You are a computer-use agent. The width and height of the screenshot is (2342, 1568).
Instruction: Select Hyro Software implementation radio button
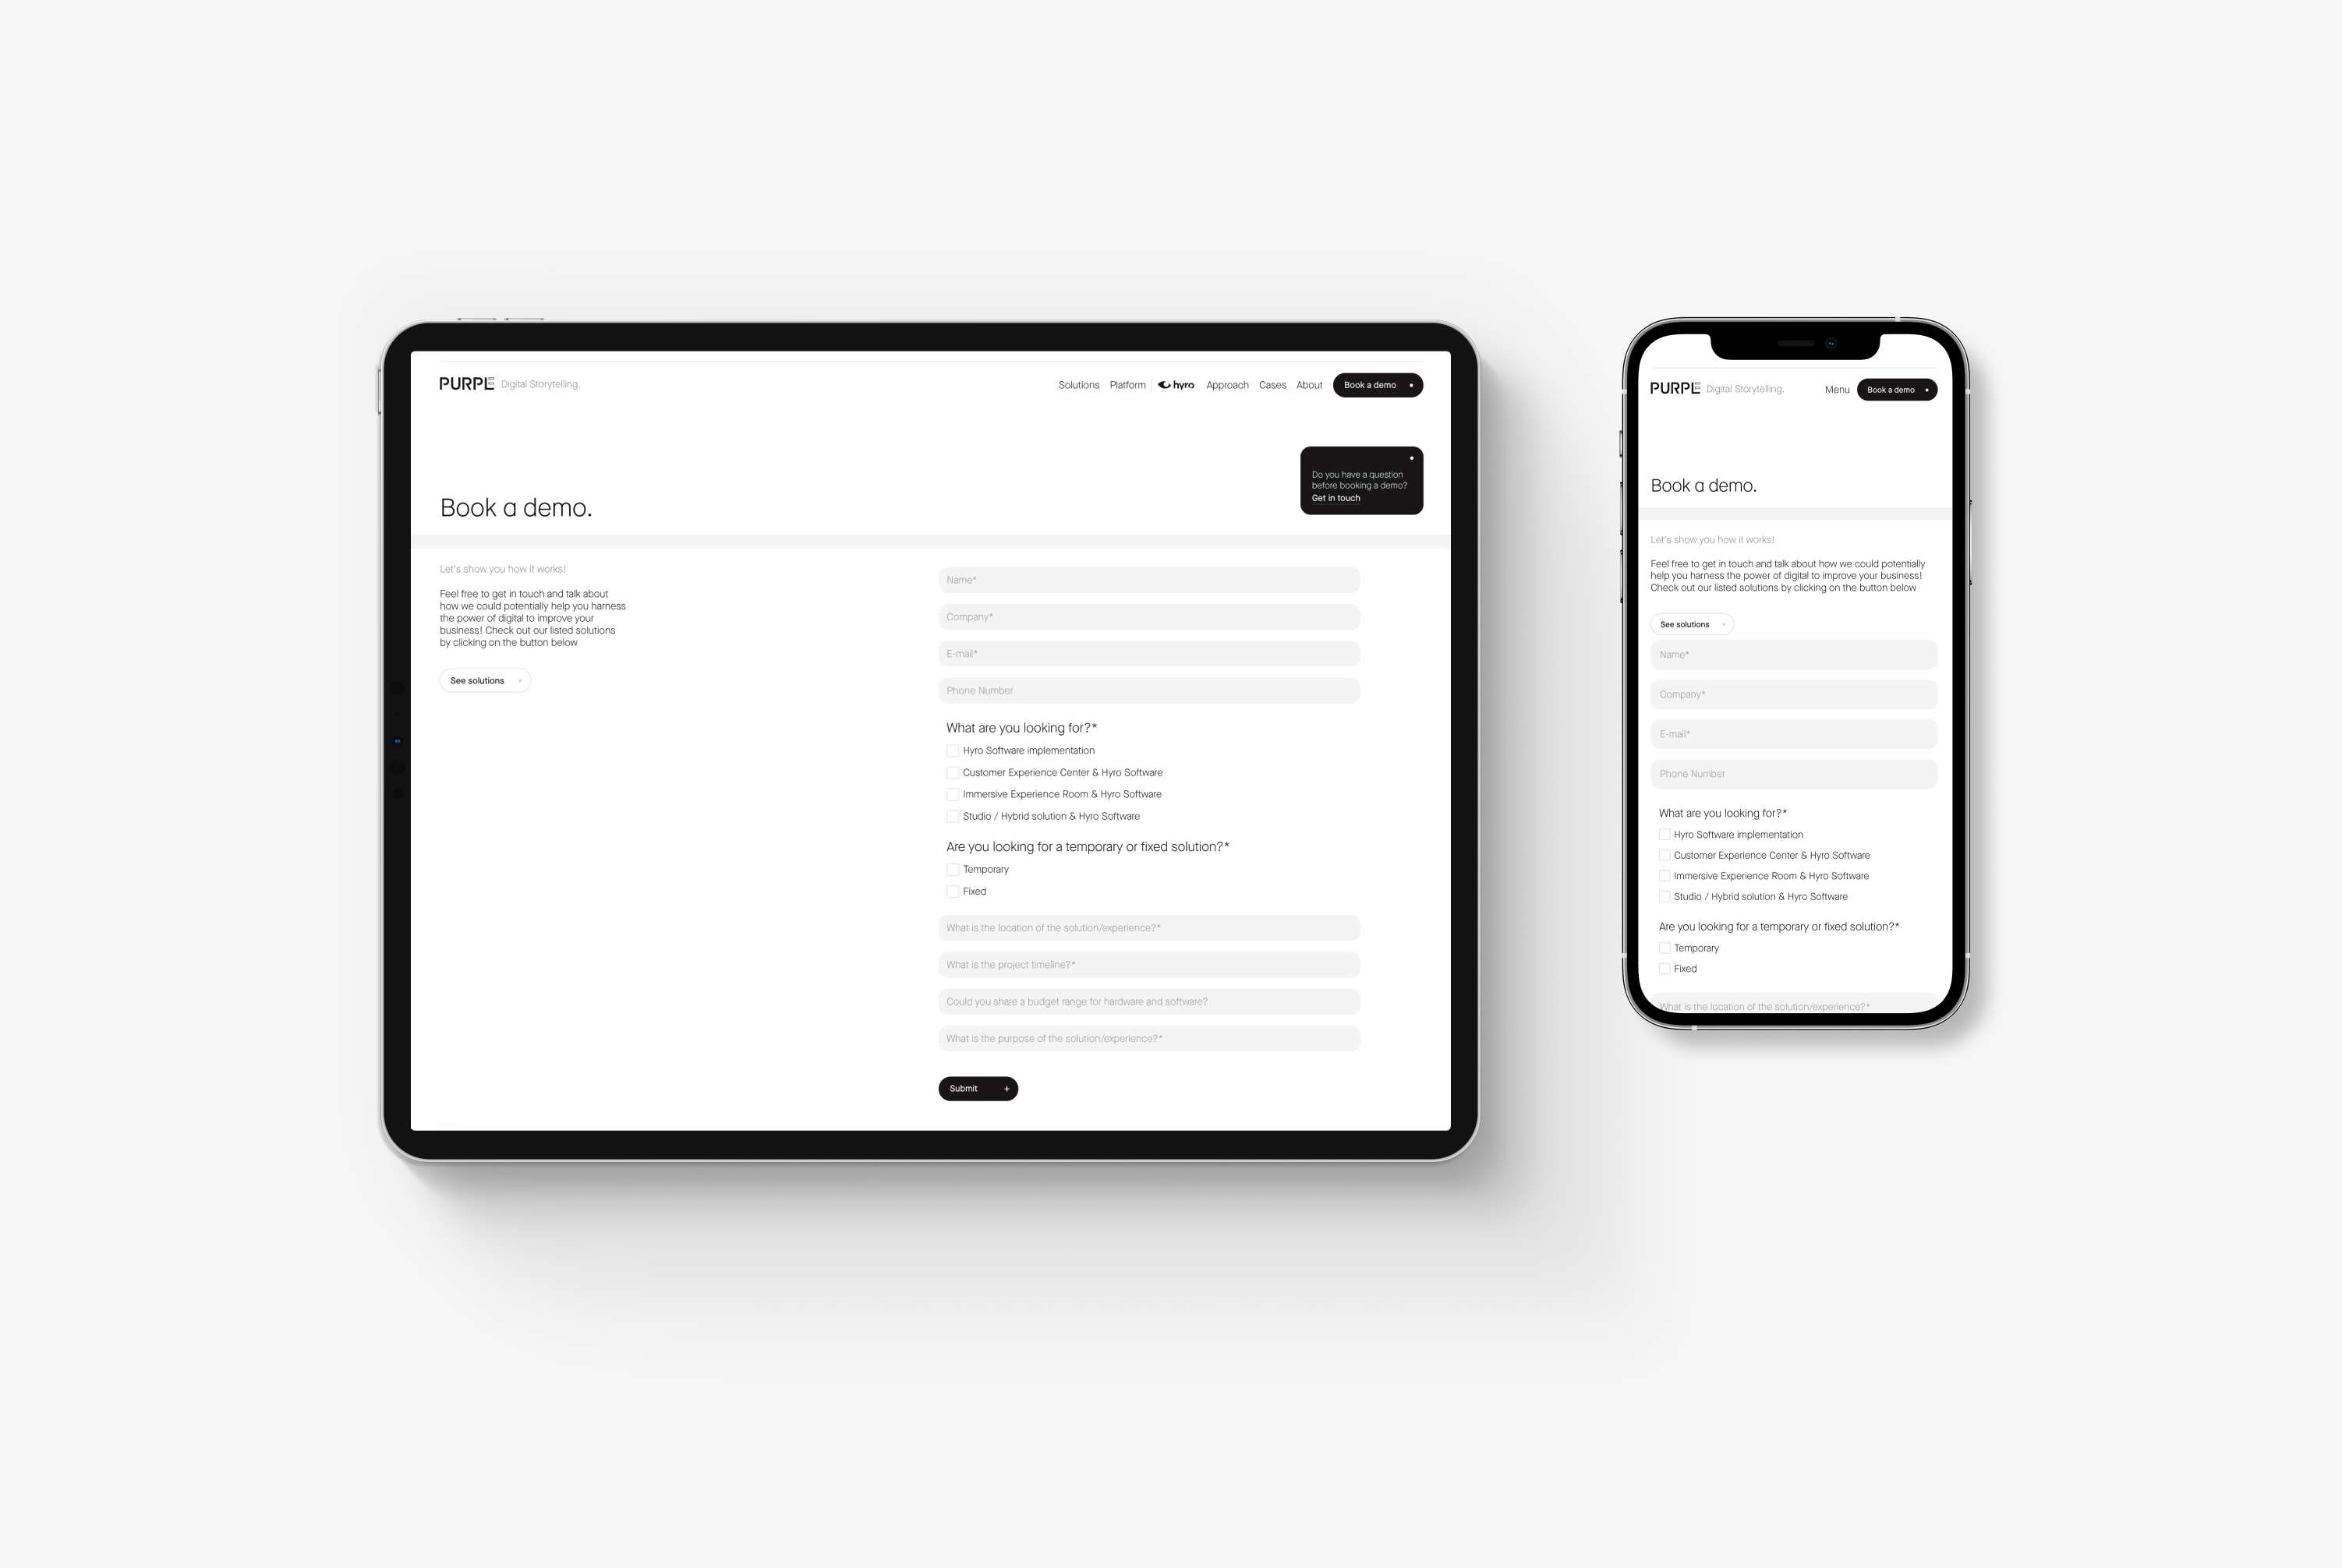(952, 749)
